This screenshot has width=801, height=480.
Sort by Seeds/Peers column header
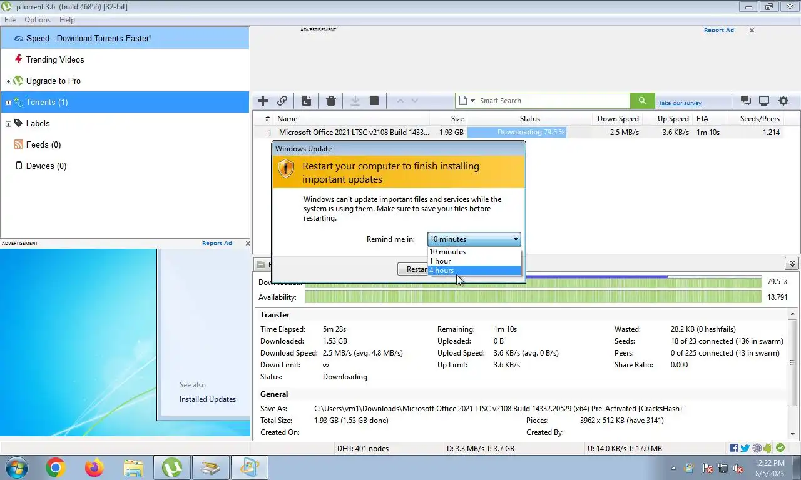pos(755,119)
